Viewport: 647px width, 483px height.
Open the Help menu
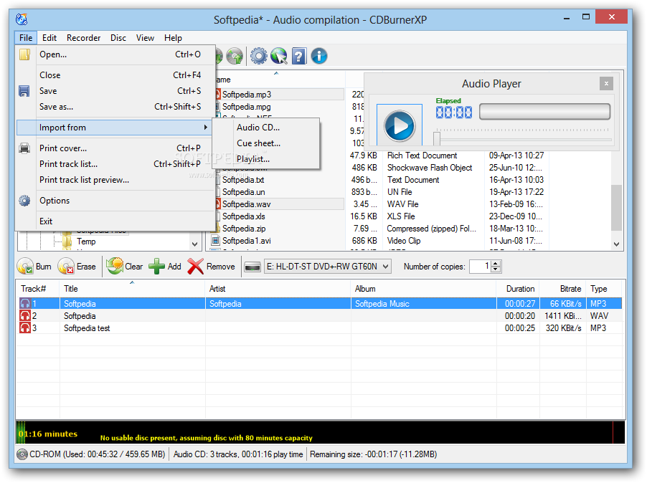(173, 37)
